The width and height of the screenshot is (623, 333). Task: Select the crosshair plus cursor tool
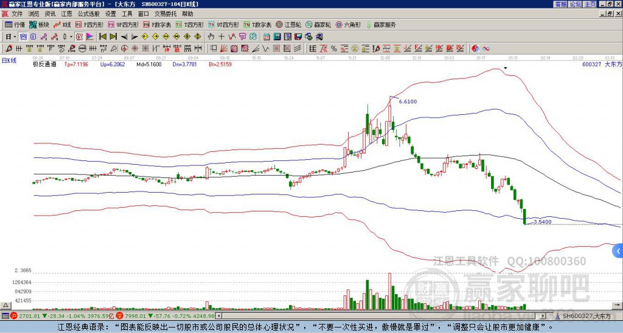221,37
